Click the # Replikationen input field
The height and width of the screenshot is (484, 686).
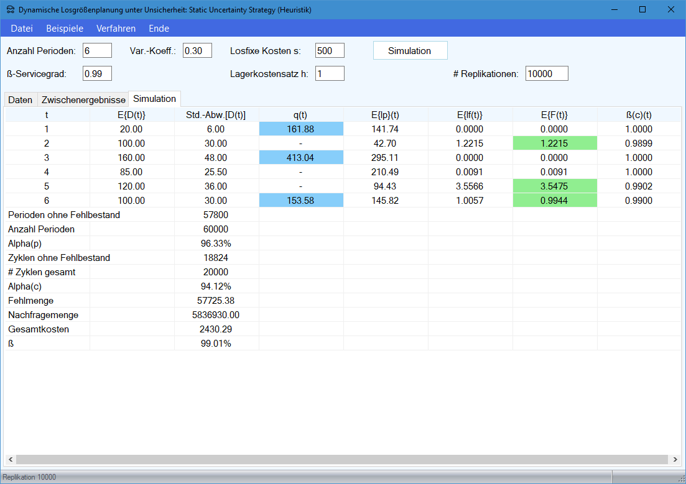tap(547, 73)
